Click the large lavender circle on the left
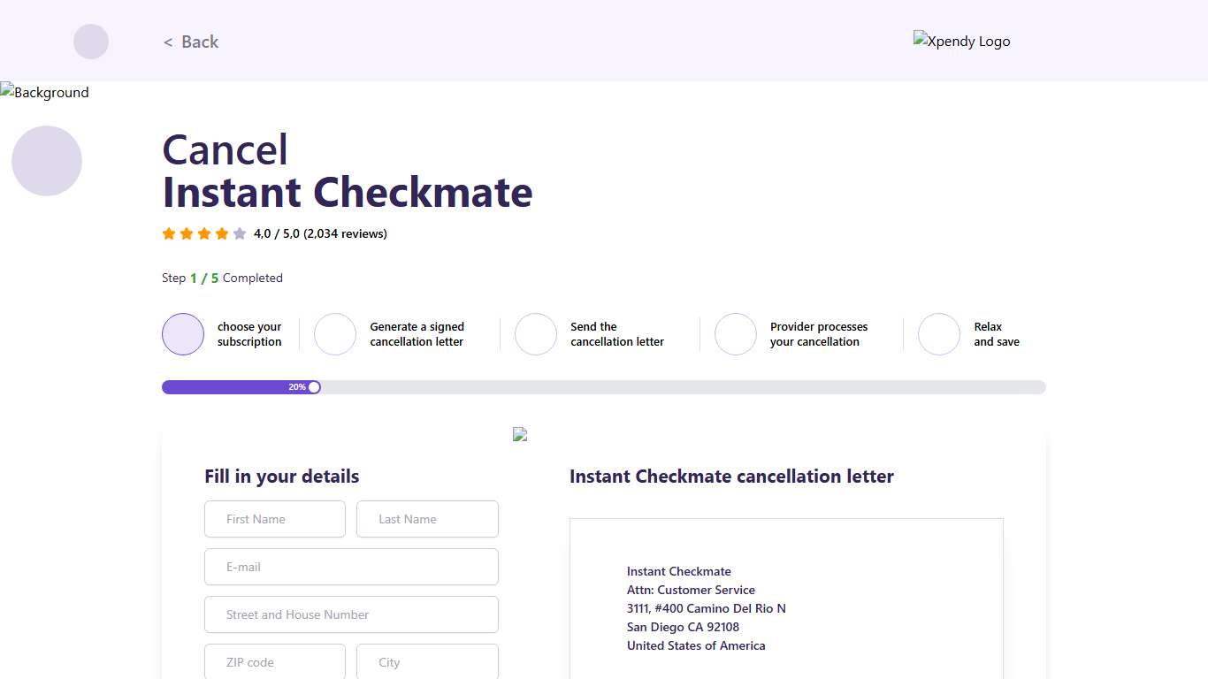Screen dimensions: 1208x679 [47, 161]
